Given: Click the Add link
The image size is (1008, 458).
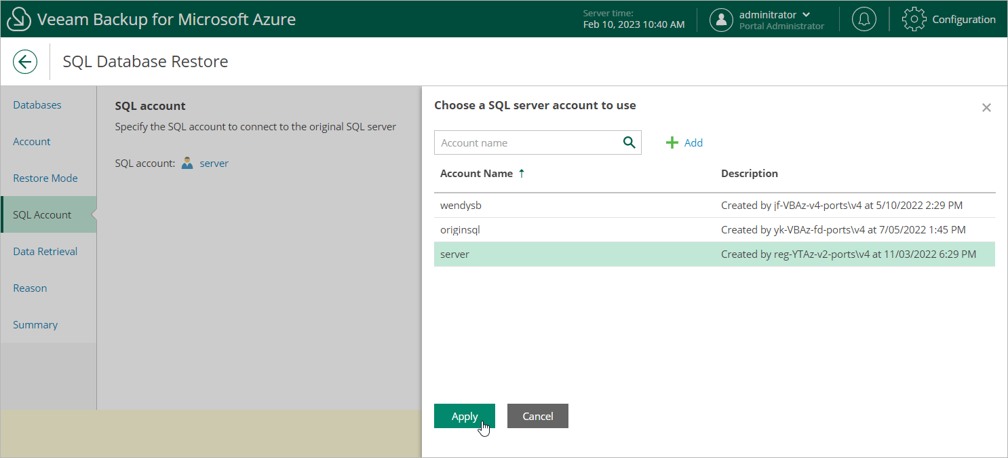Looking at the screenshot, I should pyautogui.click(x=693, y=142).
